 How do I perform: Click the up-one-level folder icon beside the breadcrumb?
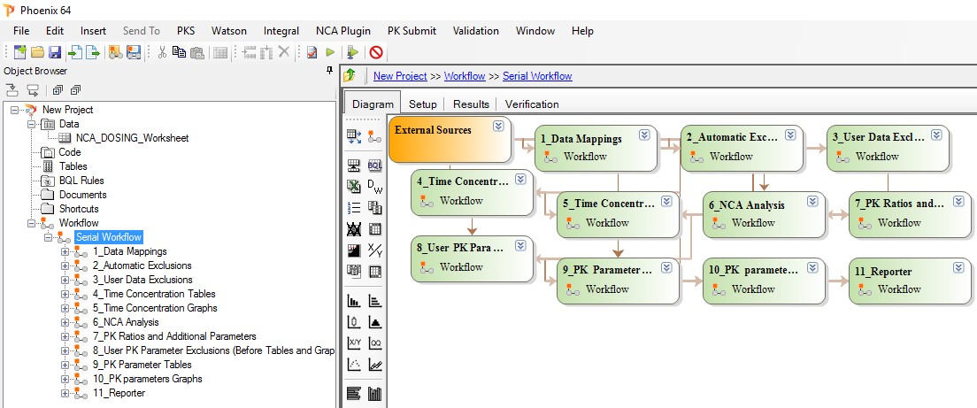[x=350, y=75]
